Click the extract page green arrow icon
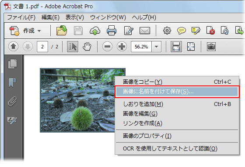This screenshot has width=245, height=167. pos(239,31)
